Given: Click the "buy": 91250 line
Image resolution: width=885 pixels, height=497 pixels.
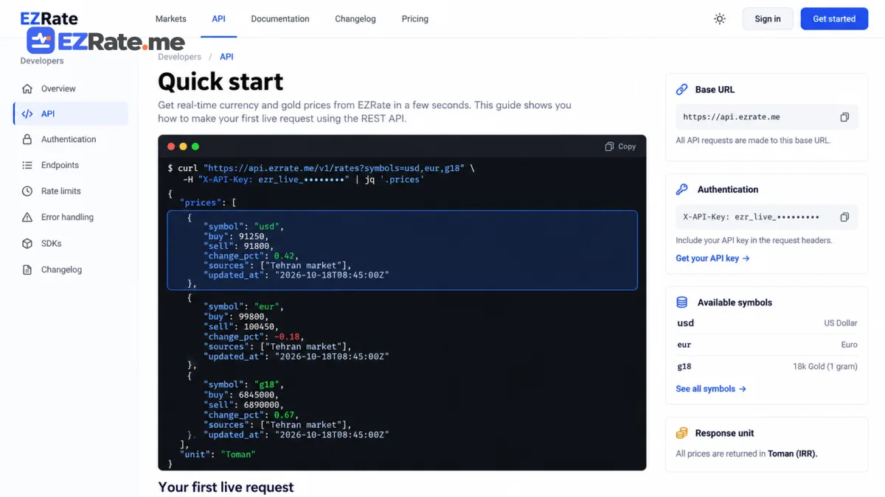Looking at the screenshot, I should (237, 237).
